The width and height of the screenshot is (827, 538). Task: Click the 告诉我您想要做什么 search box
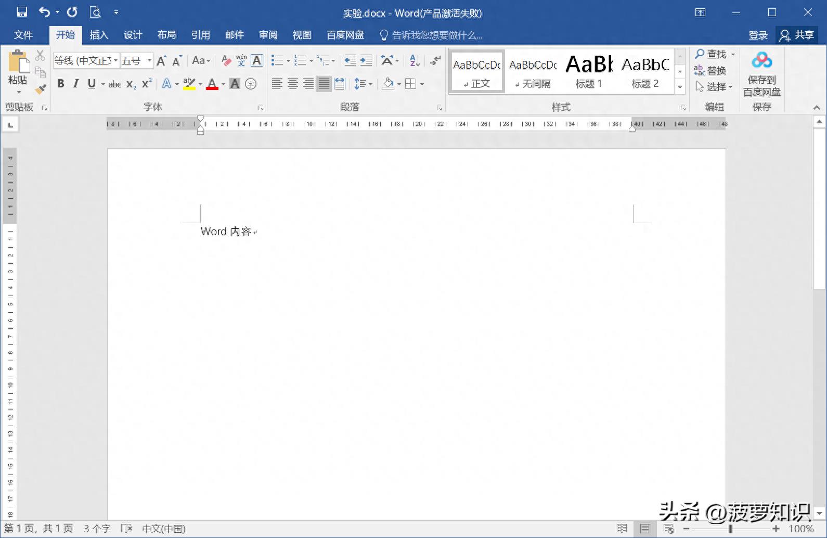coord(432,35)
